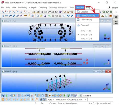Open the Analysis menu

(x=33, y=8)
